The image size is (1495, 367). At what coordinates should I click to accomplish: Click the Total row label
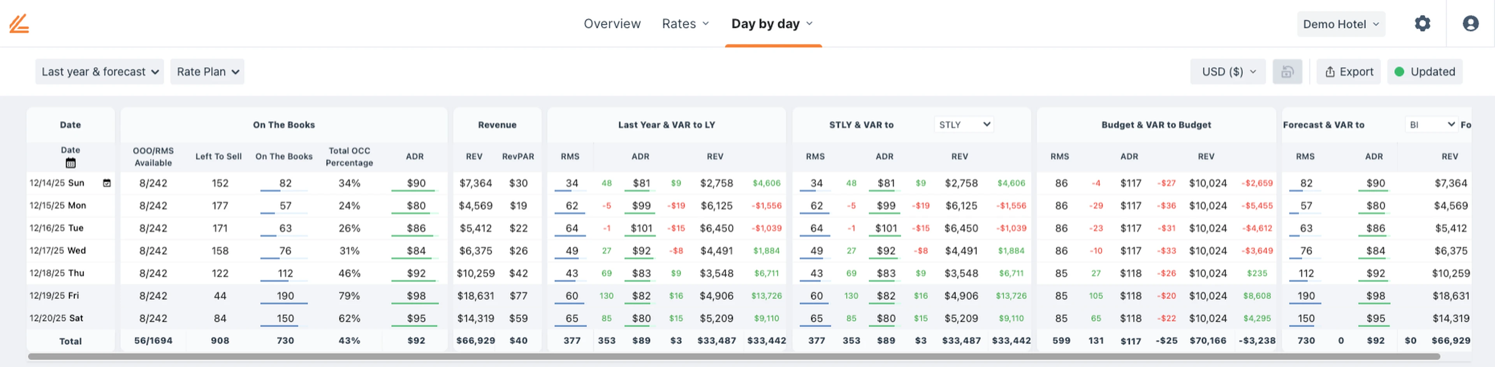pos(70,341)
